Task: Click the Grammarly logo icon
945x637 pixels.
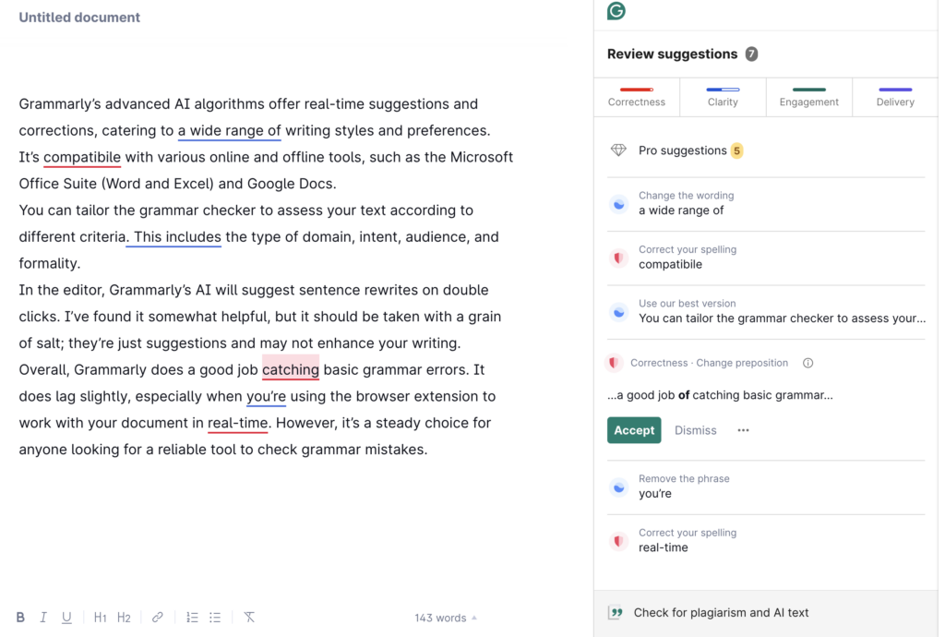Action: pos(616,11)
